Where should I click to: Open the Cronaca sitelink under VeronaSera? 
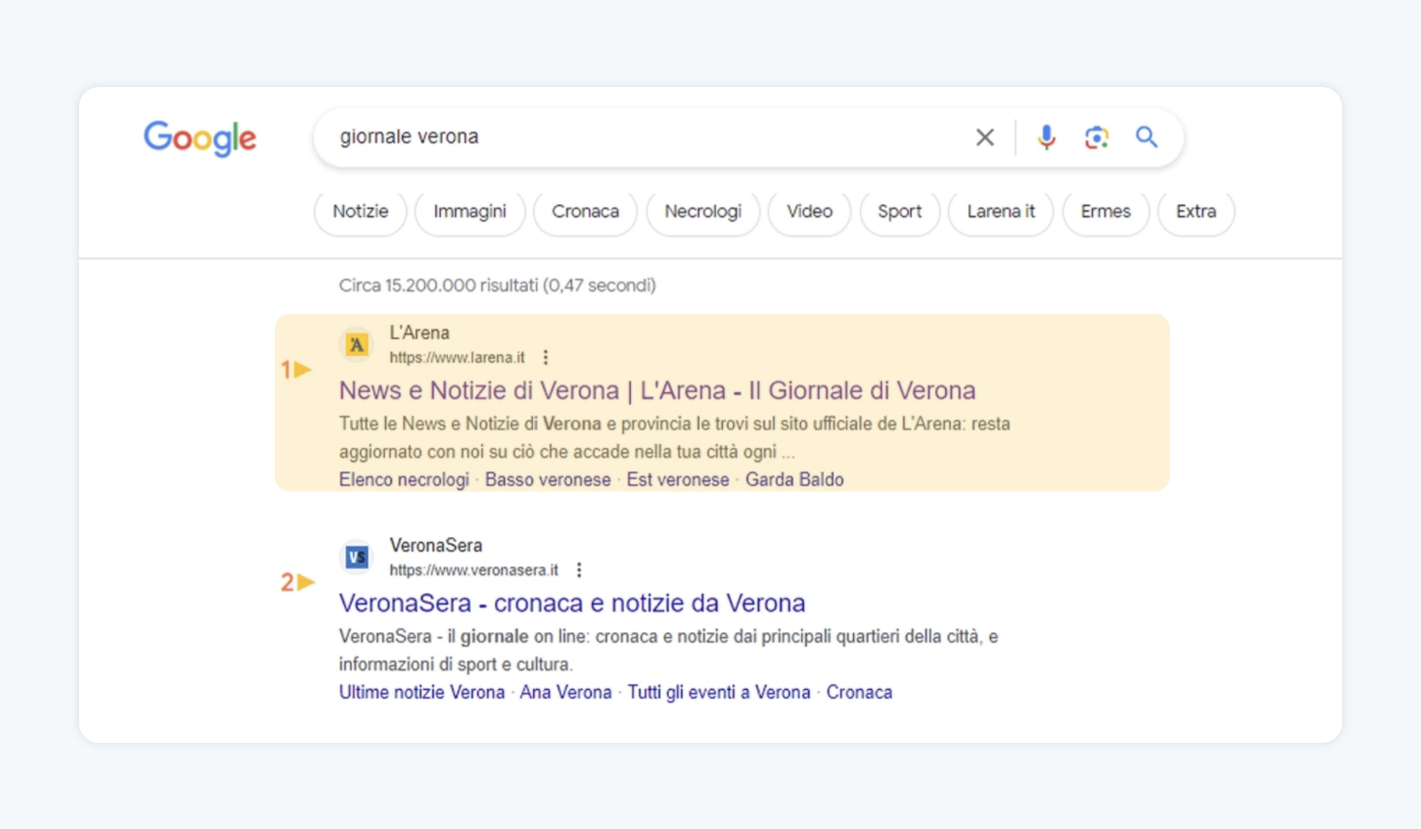point(859,692)
